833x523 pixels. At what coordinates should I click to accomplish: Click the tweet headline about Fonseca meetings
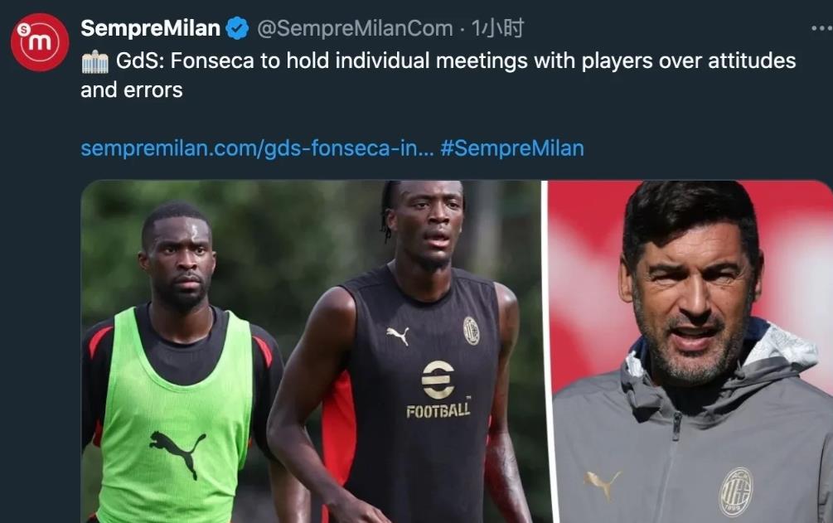tap(438, 75)
